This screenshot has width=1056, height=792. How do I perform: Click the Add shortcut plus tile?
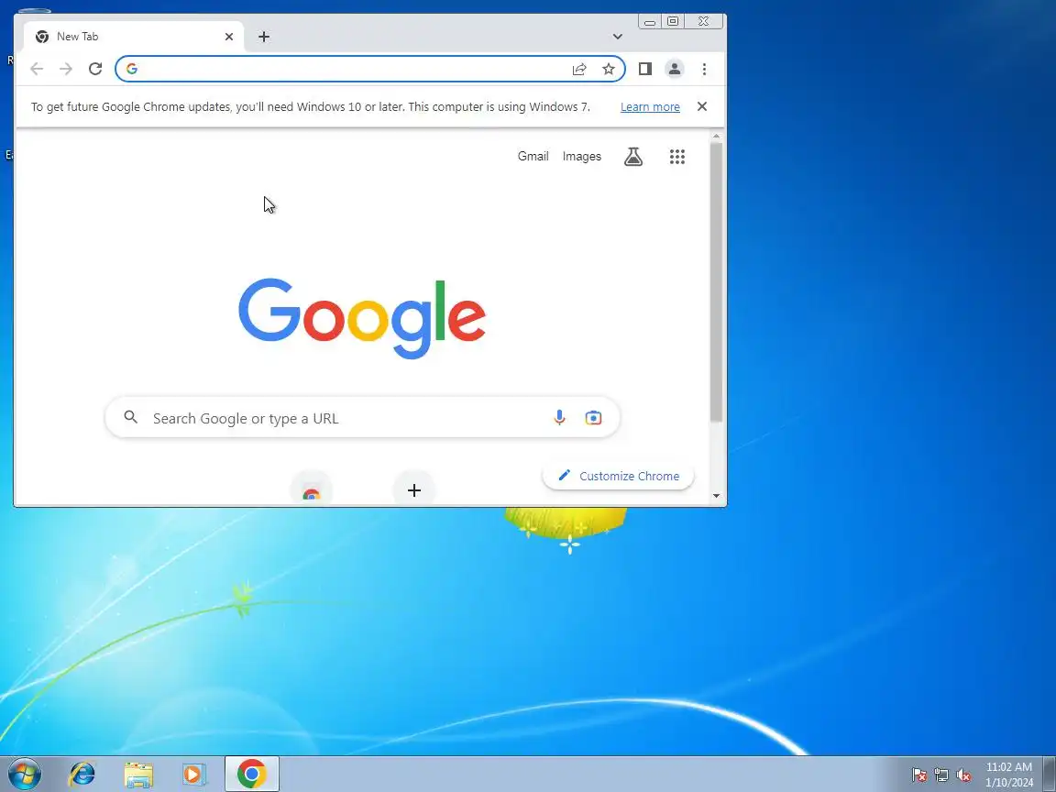click(414, 489)
